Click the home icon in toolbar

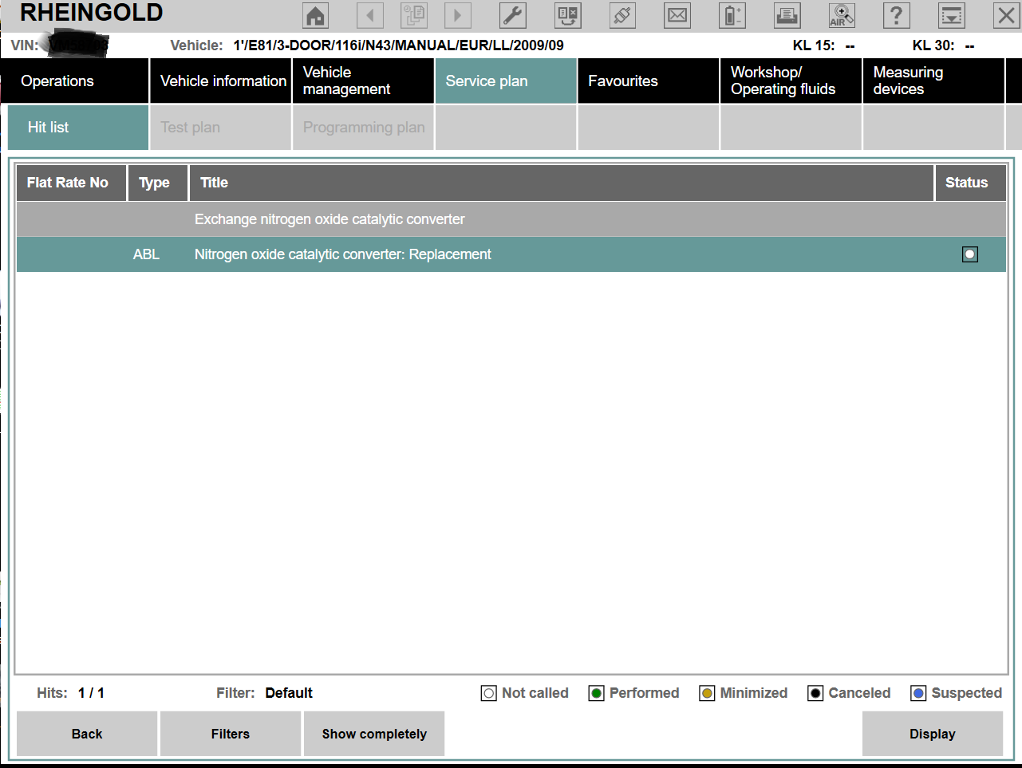point(316,15)
